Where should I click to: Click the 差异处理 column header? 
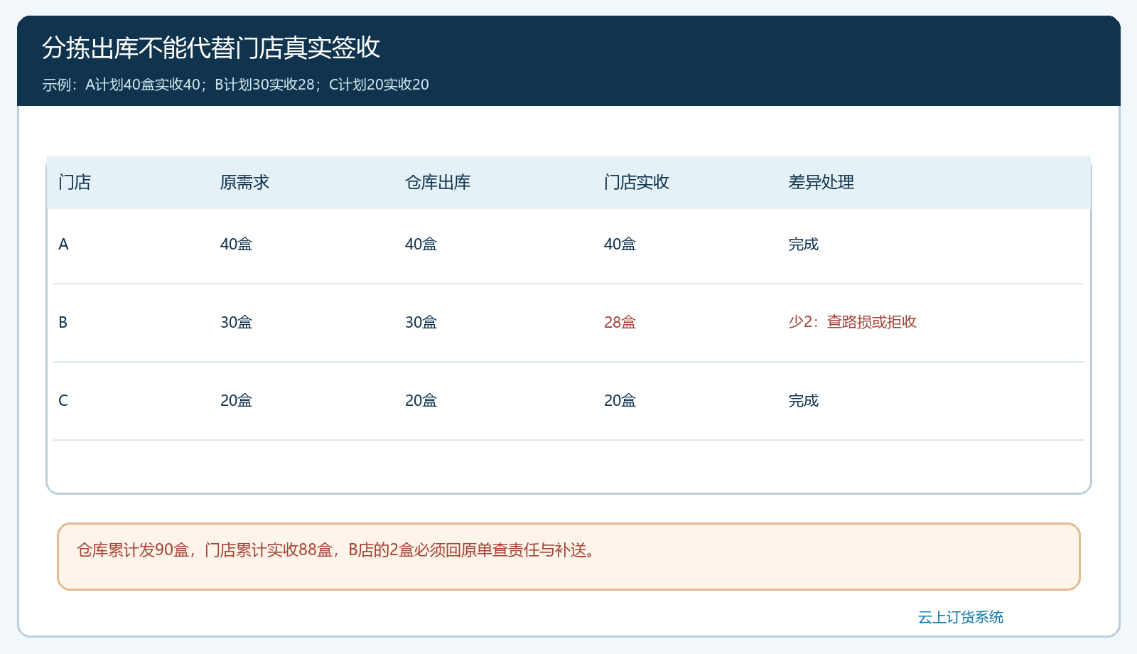coord(821,183)
